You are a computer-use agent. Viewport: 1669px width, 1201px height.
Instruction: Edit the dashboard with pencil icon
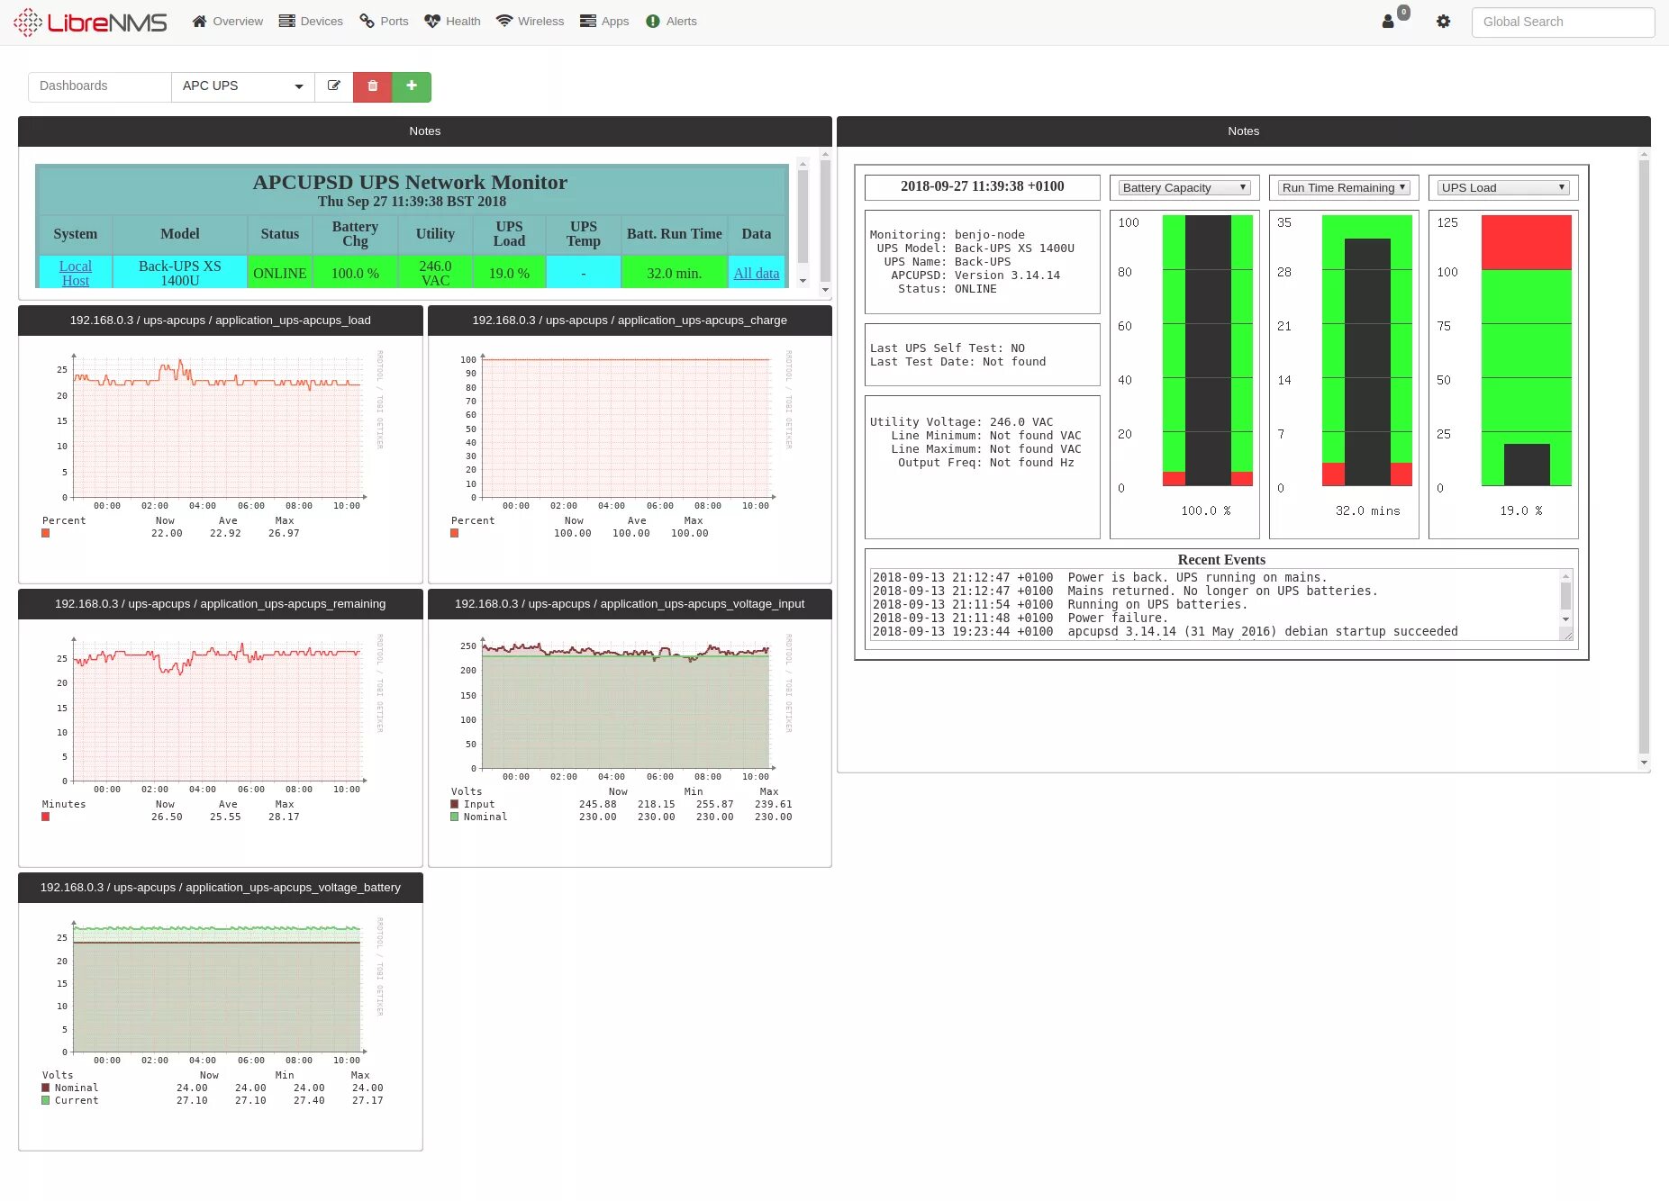[334, 86]
